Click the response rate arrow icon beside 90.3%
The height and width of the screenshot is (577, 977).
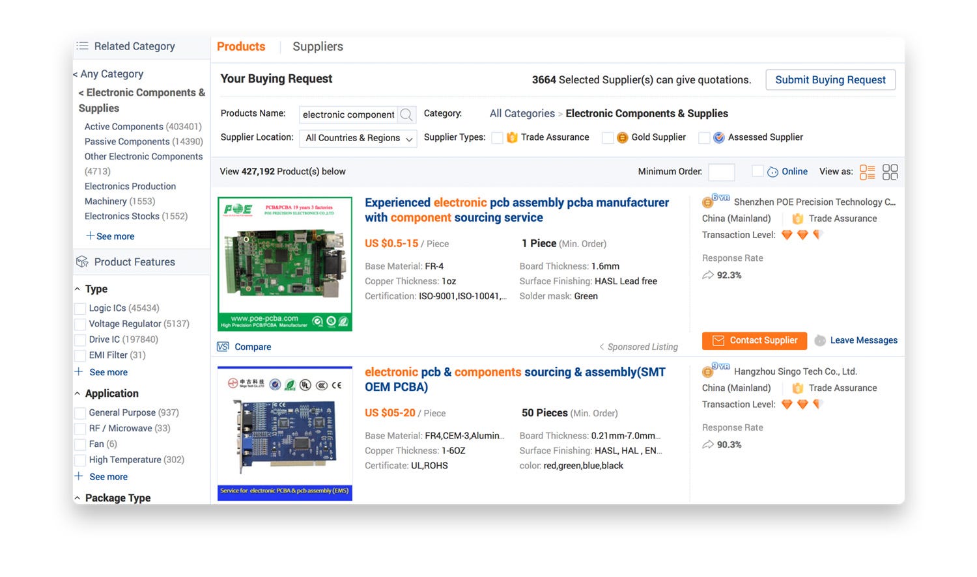[708, 444]
